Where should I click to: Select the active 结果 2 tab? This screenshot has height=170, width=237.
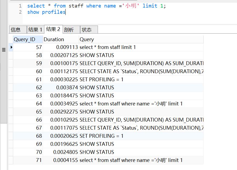point(53,29)
